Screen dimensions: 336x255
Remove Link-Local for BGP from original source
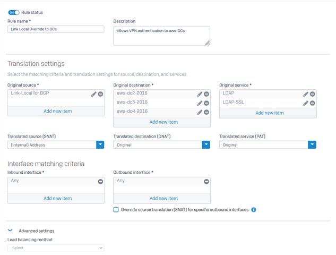100,94
